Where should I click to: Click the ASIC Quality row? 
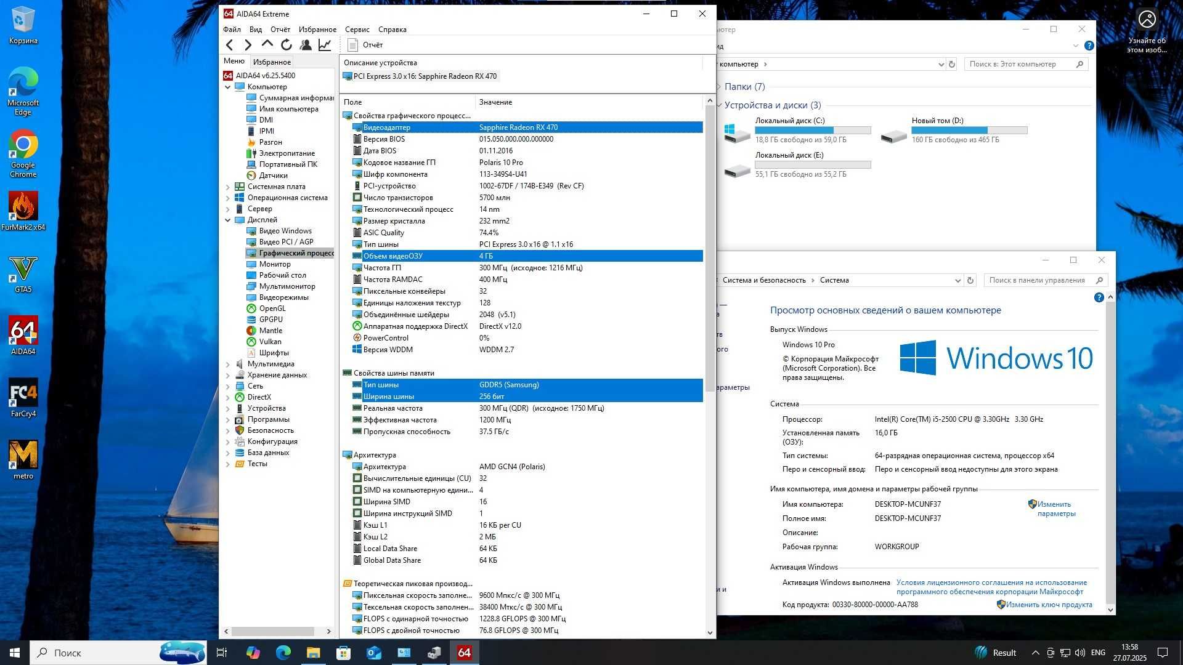(x=527, y=233)
